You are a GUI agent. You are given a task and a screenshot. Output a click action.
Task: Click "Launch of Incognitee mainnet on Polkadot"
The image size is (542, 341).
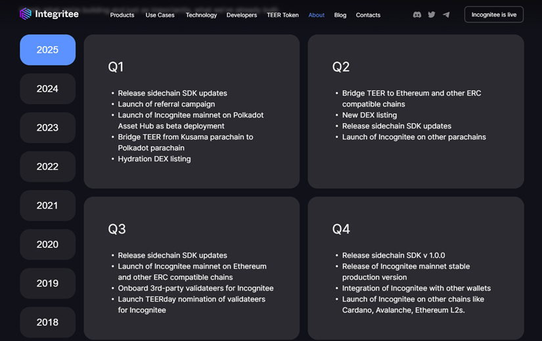click(191, 121)
